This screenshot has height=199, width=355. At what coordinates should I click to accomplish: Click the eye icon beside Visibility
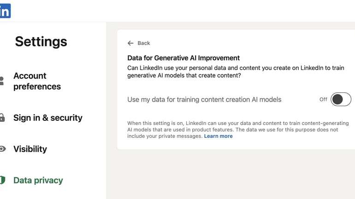coord(2,149)
